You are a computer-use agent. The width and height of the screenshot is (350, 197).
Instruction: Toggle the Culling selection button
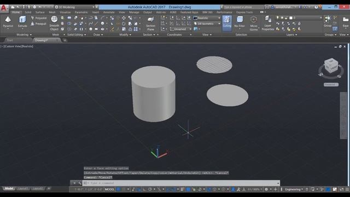pos(227,22)
